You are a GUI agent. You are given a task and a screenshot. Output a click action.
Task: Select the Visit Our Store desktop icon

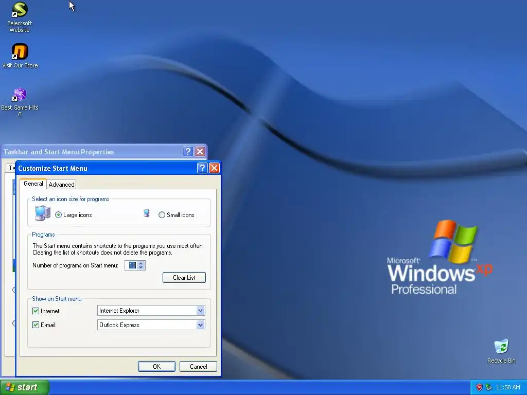[20, 56]
